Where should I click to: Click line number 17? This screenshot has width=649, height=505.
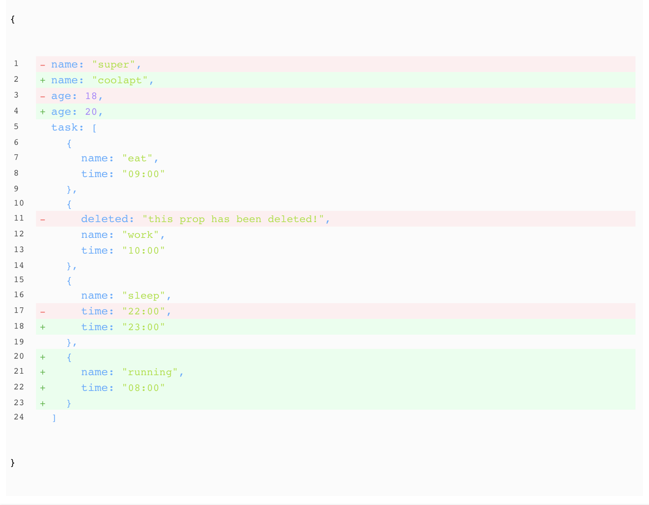pyautogui.click(x=19, y=310)
